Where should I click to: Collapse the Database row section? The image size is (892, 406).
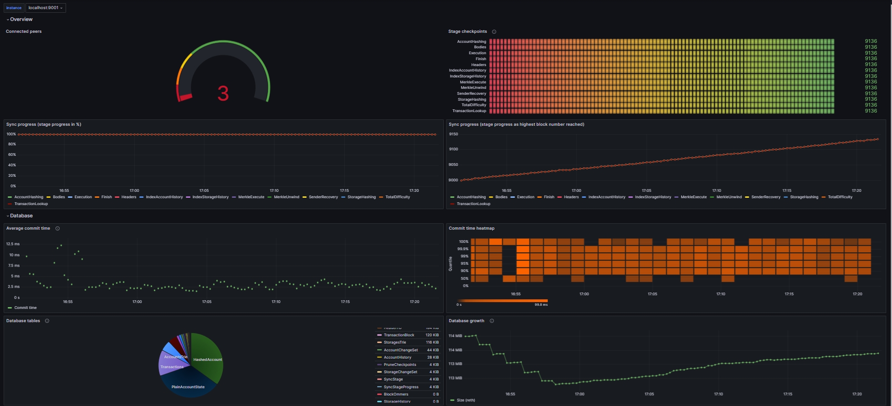click(21, 216)
